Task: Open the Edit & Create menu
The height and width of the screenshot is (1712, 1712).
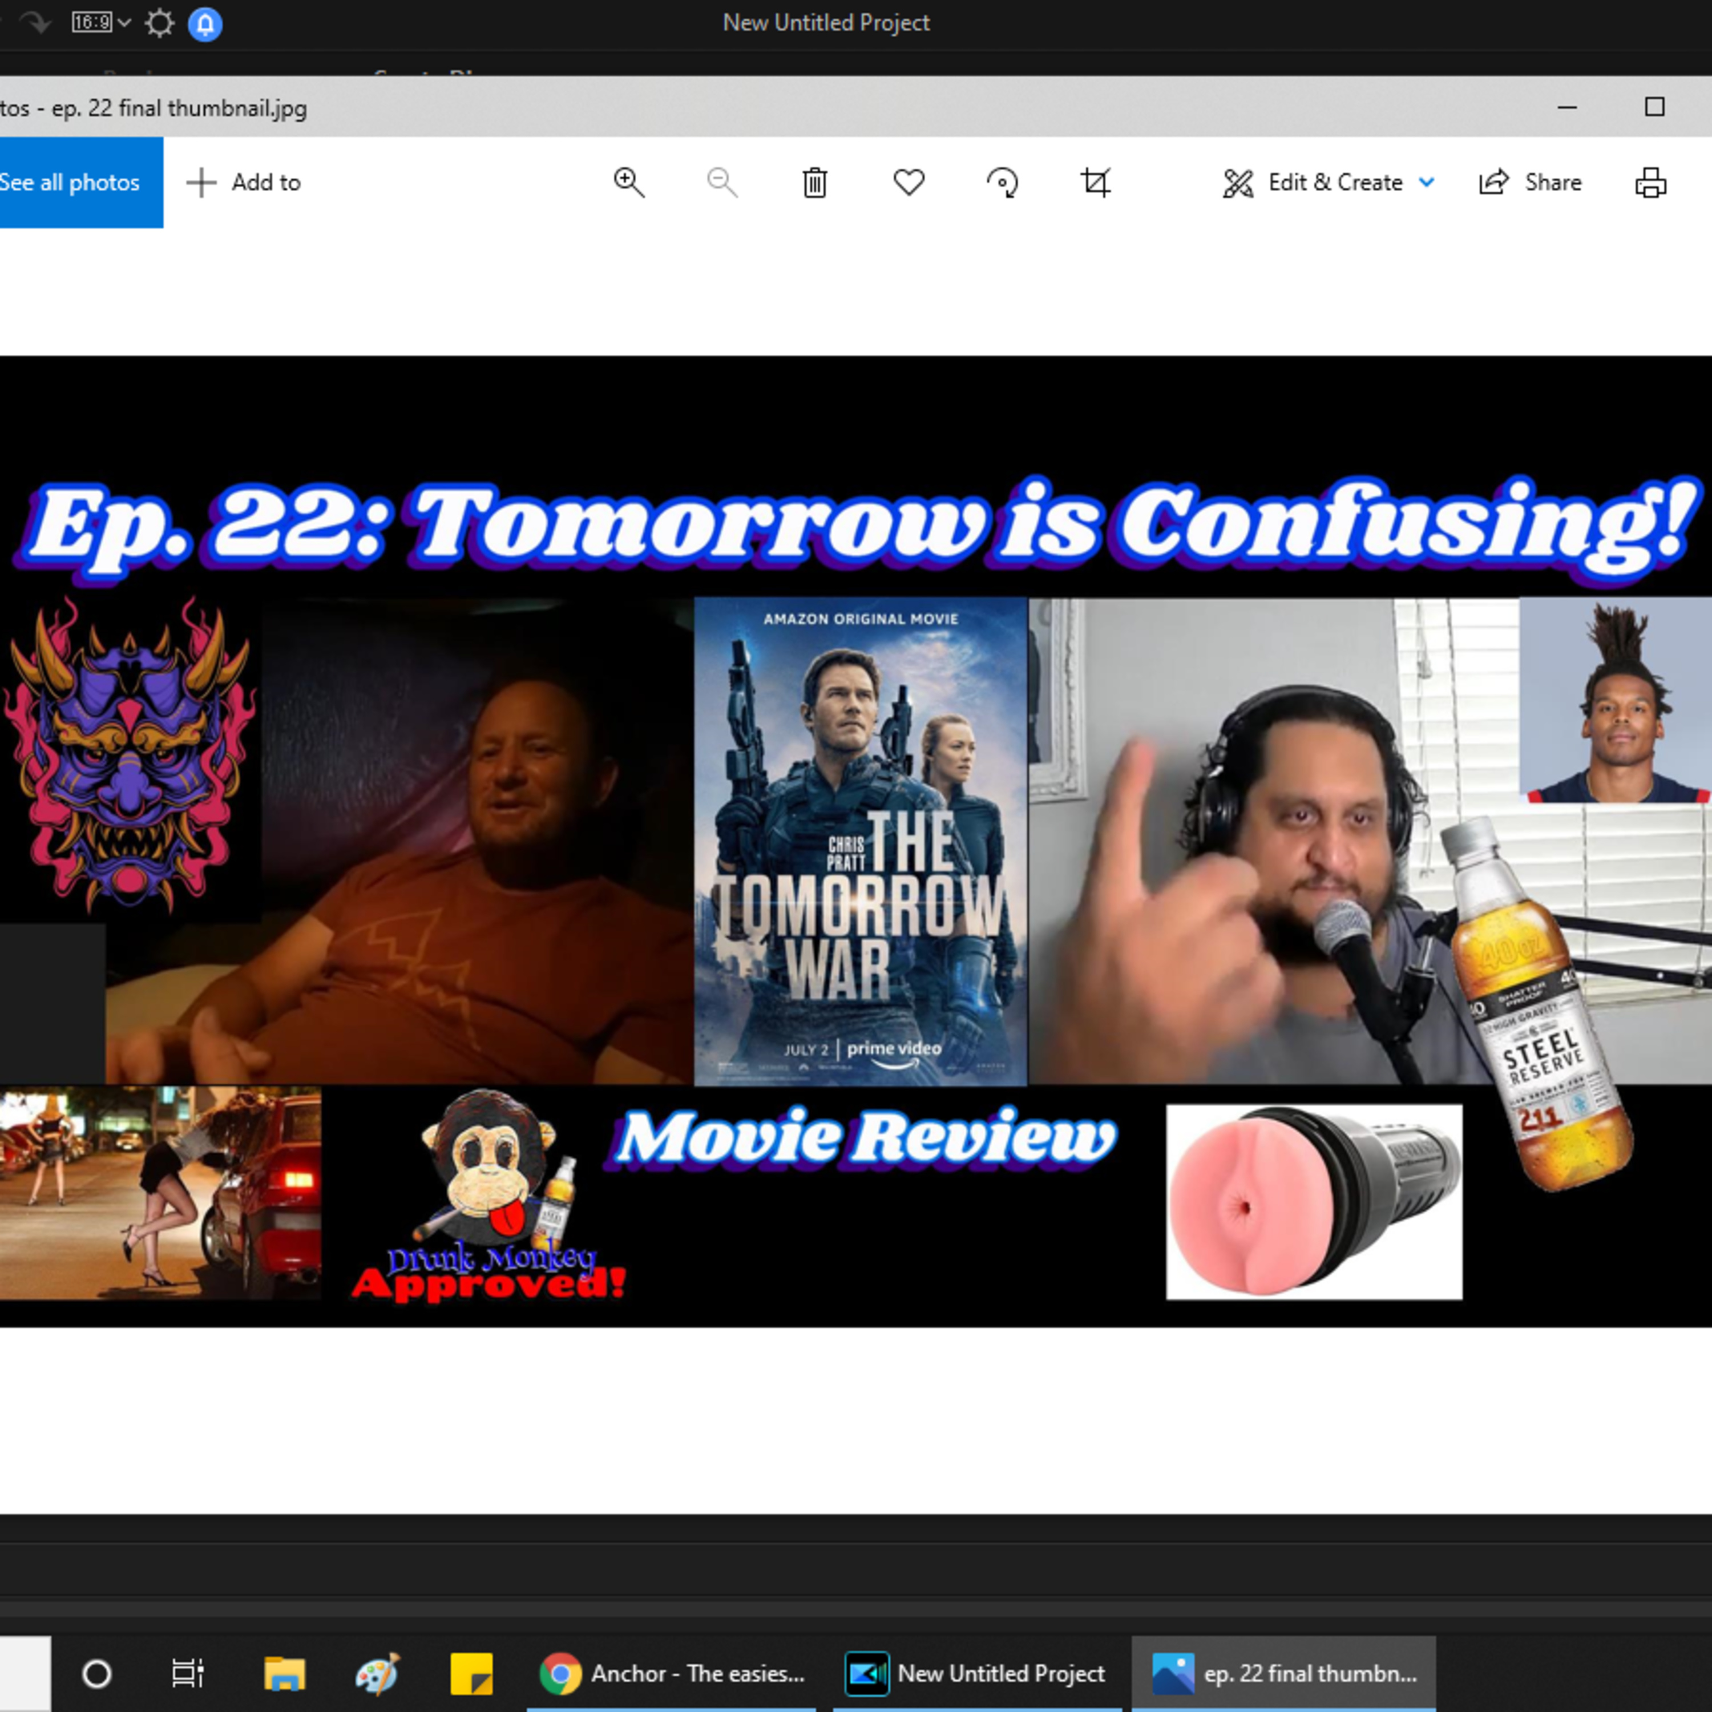Action: tap(1327, 183)
